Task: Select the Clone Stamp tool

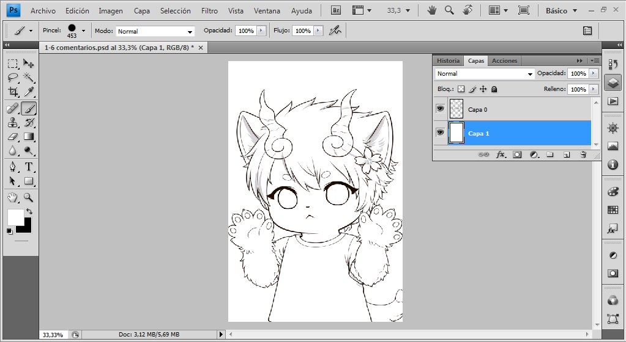Action: point(13,122)
